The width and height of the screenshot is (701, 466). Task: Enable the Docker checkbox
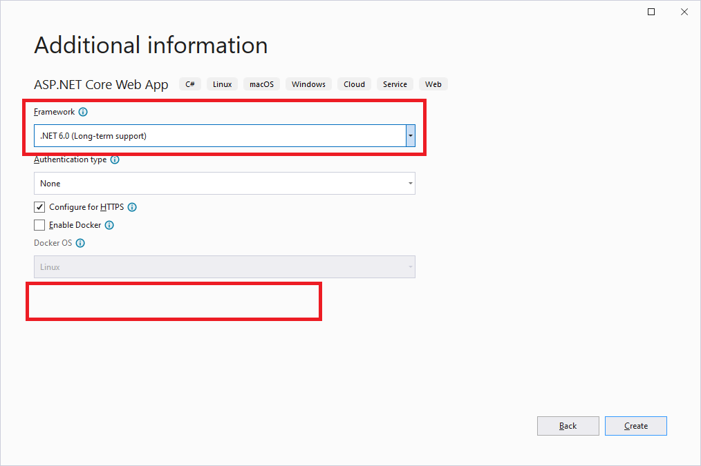point(39,224)
